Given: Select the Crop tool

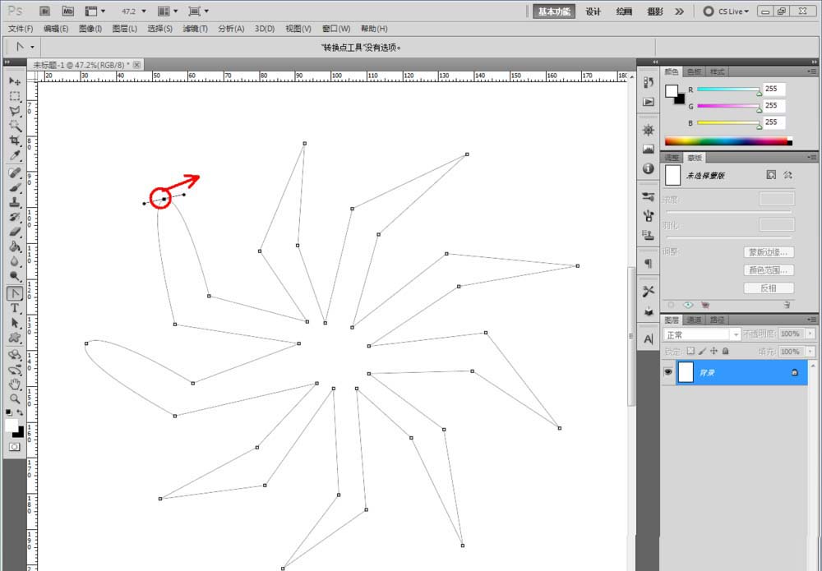Looking at the screenshot, I should pos(15,140).
